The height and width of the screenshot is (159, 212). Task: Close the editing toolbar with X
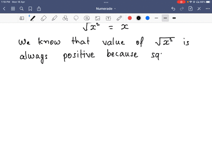tap(199, 9)
